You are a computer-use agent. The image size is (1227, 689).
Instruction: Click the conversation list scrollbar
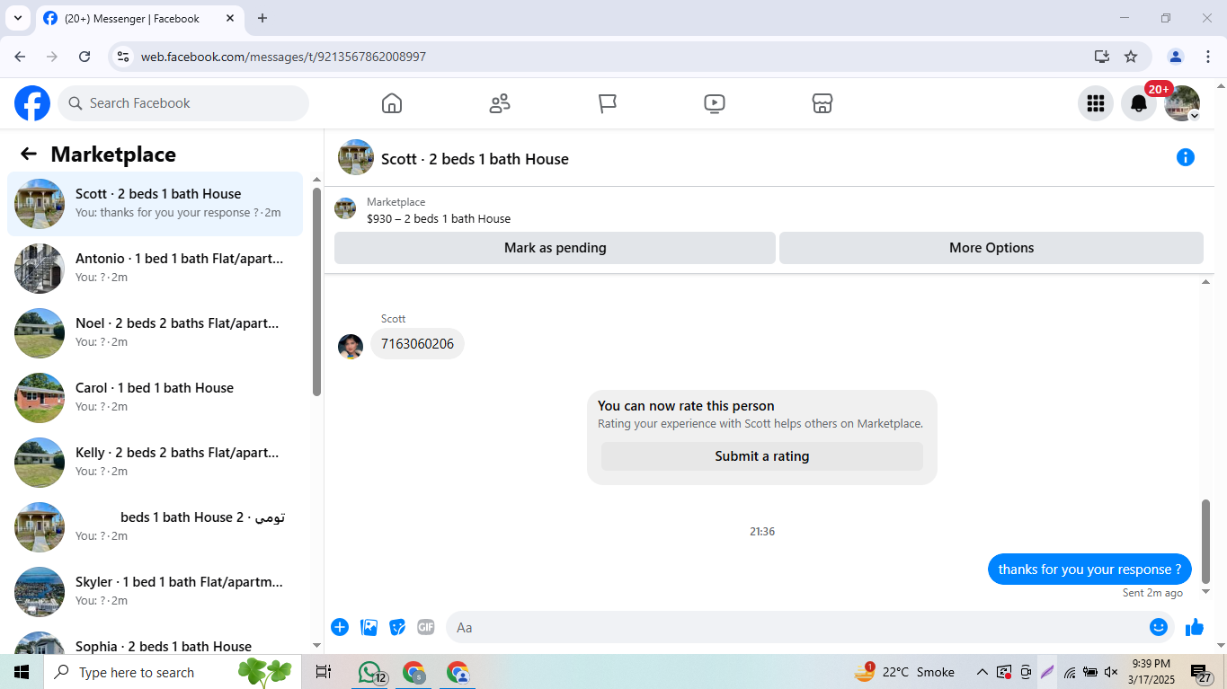click(316, 292)
